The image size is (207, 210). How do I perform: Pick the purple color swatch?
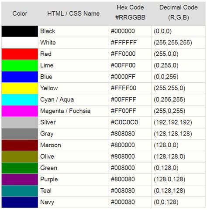click(x=20, y=180)
